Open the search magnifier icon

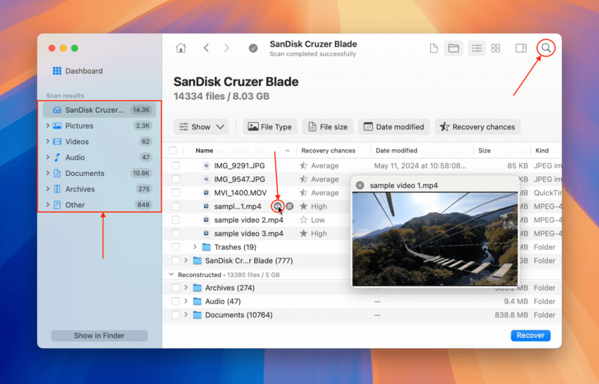tap(546, 48)
